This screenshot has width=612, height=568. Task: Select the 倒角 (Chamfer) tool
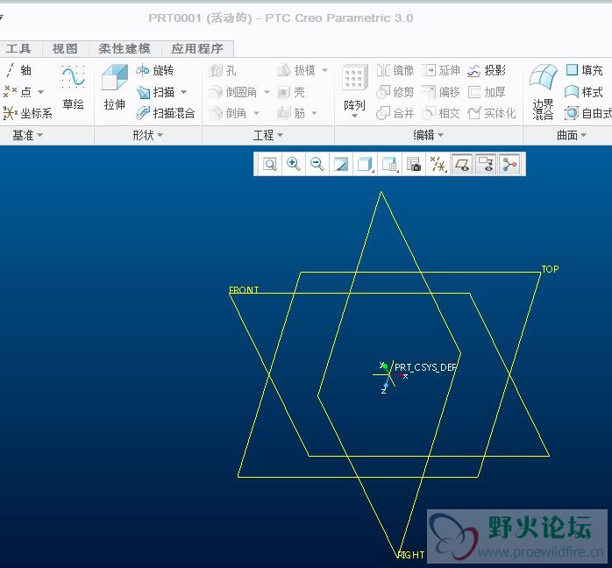(x=228, y=113)
